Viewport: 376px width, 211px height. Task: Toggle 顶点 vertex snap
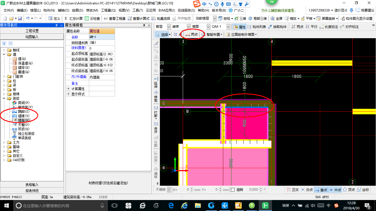(349, 190)
